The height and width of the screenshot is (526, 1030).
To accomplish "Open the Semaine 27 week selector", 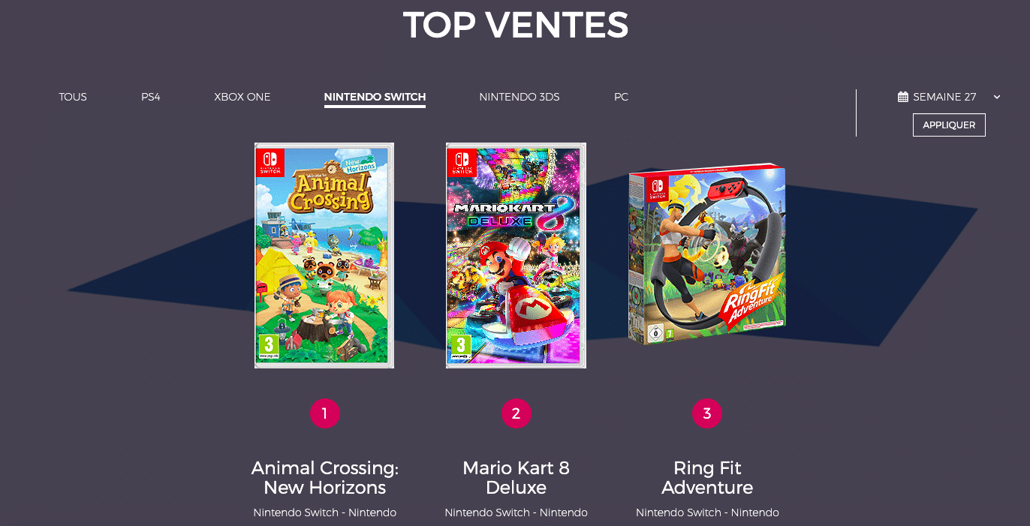I will pos(944,97).
